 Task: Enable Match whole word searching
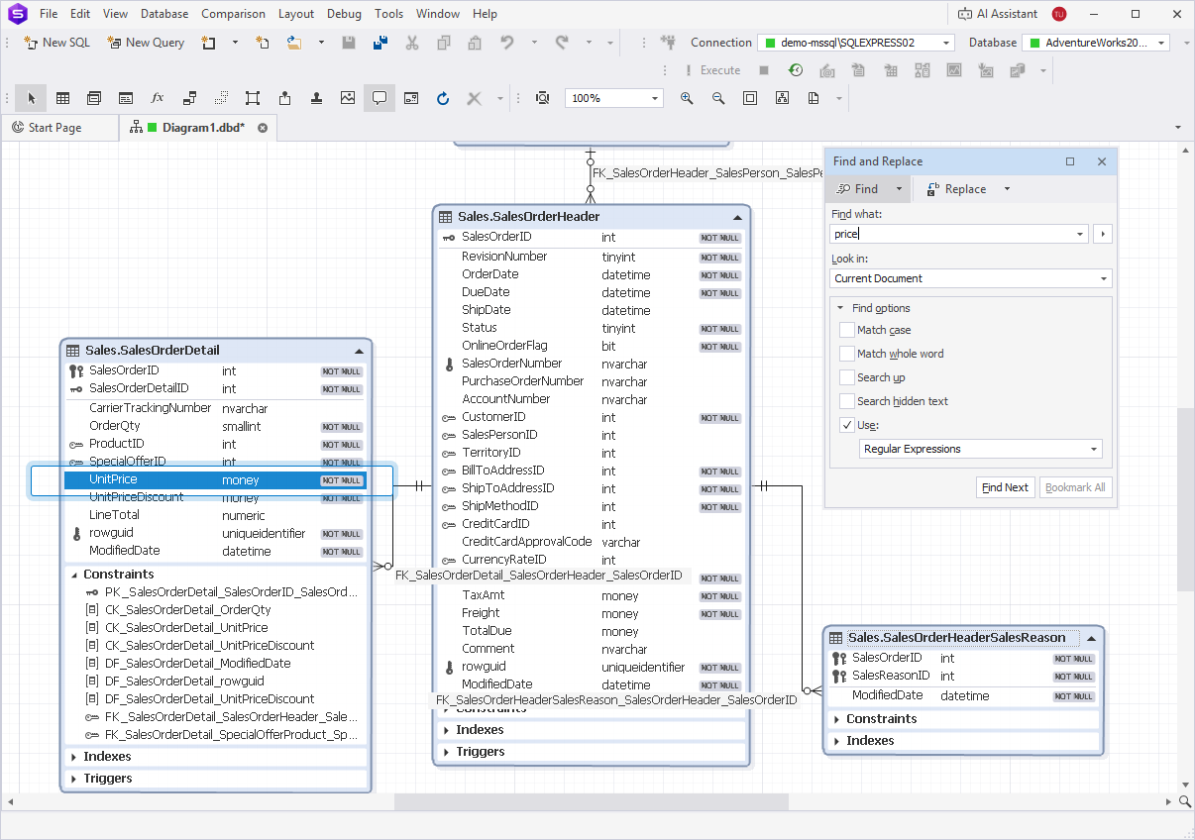[848, 354]
